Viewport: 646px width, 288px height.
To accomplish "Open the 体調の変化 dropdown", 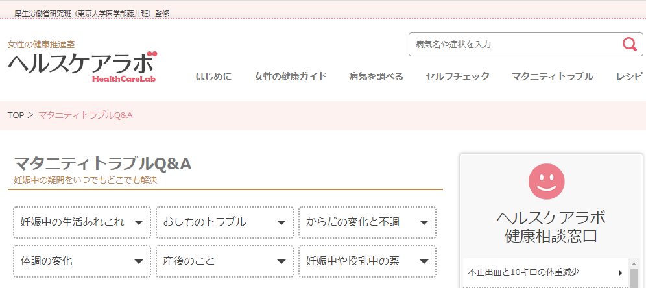I will tap(82, 261).
